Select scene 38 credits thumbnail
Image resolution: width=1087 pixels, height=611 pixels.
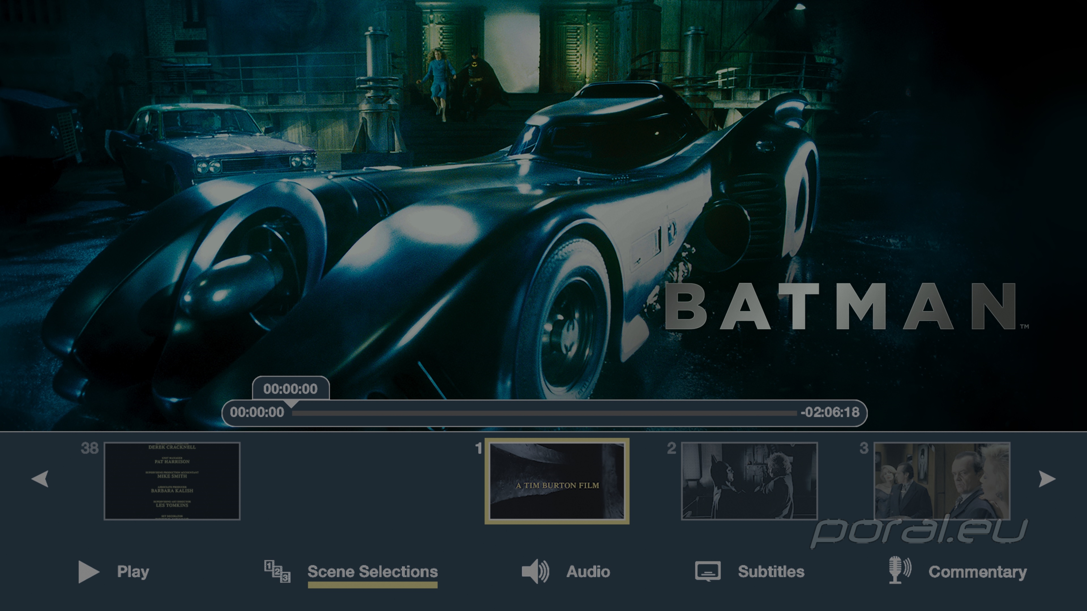point(172,481)
